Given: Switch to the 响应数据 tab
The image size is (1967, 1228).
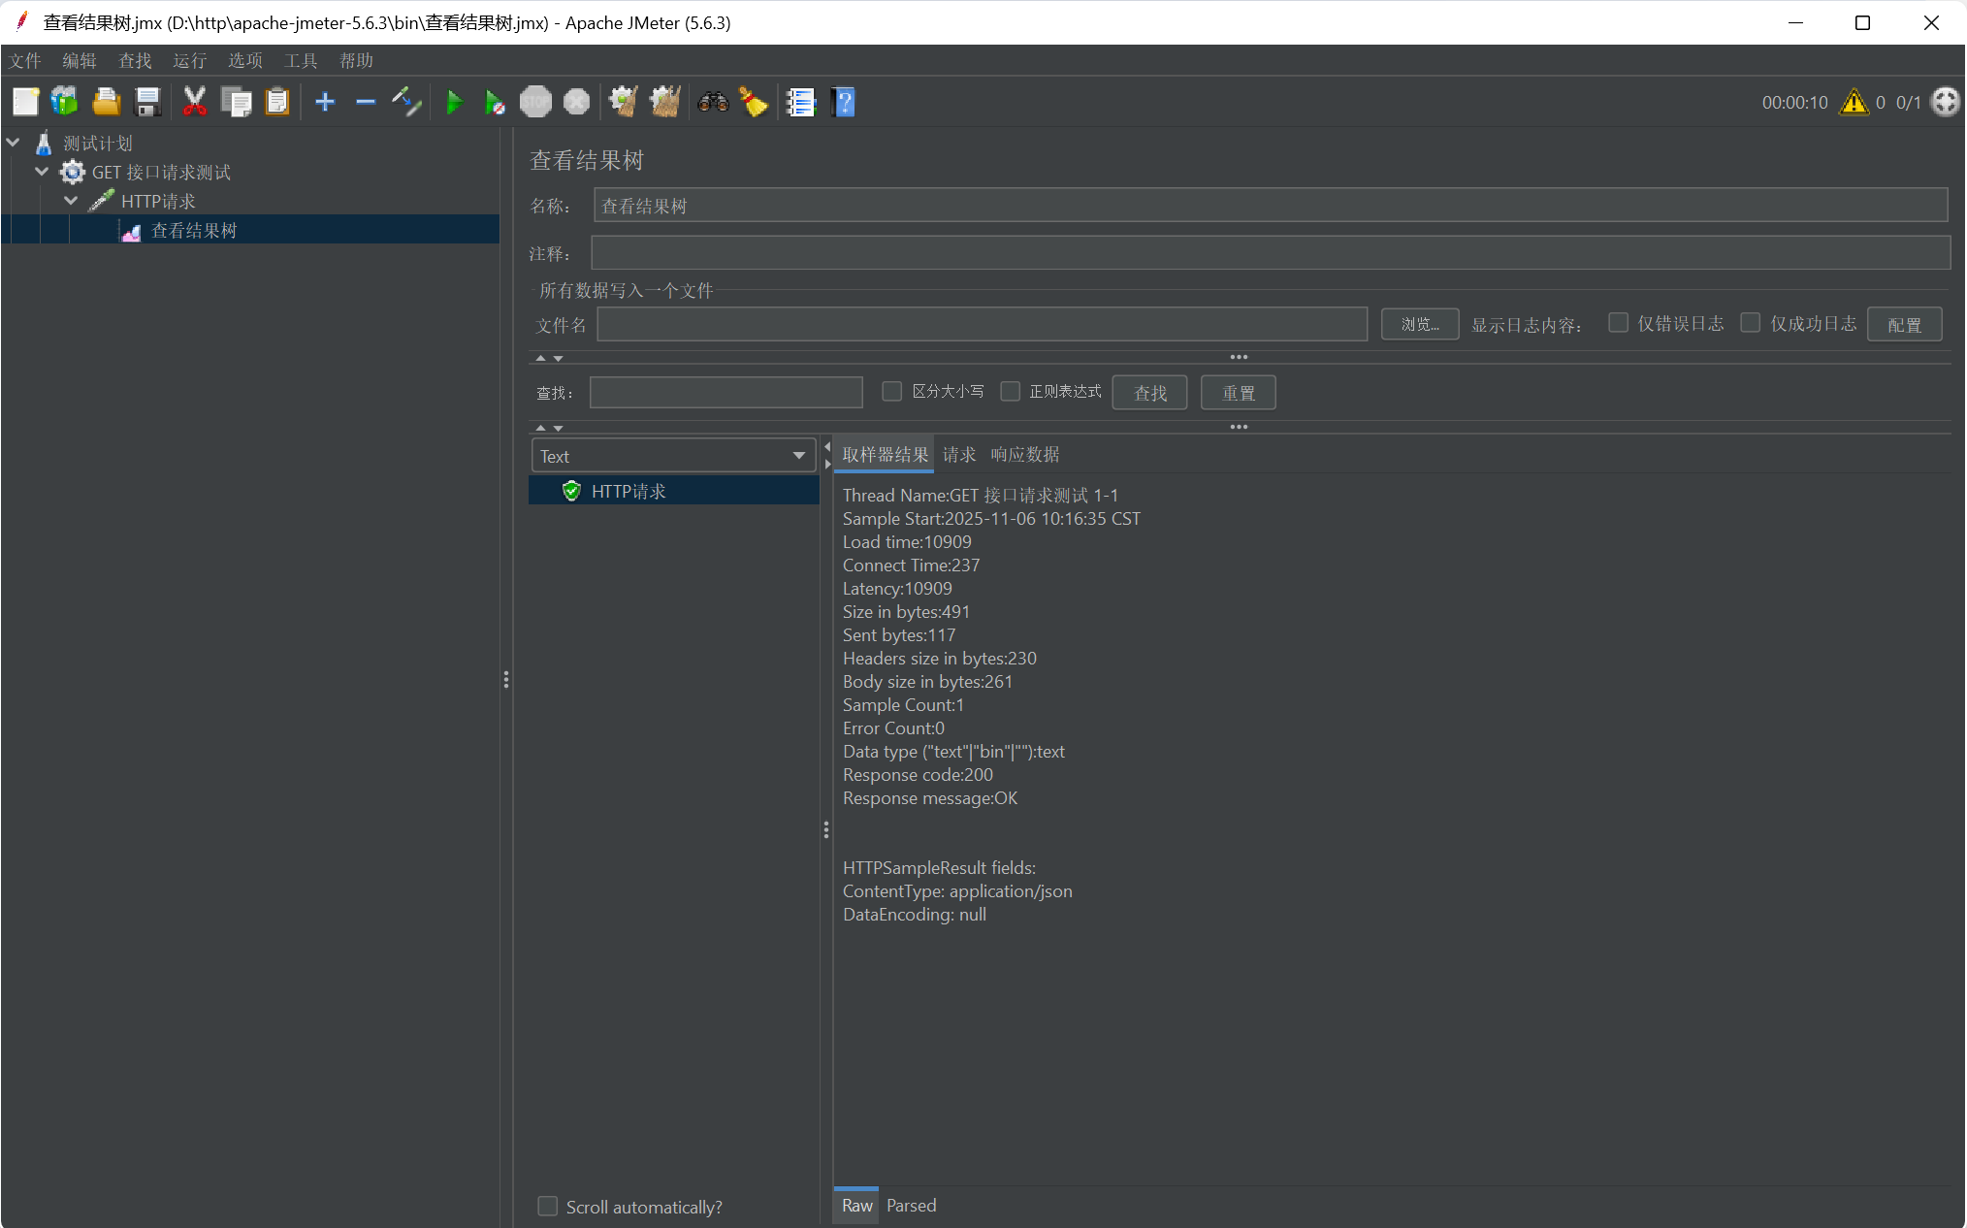Looking at the screenshot, I should 1024,454.
